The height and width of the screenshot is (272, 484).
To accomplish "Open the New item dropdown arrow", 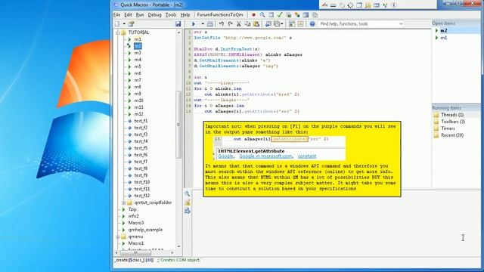I will coord(124,24).
